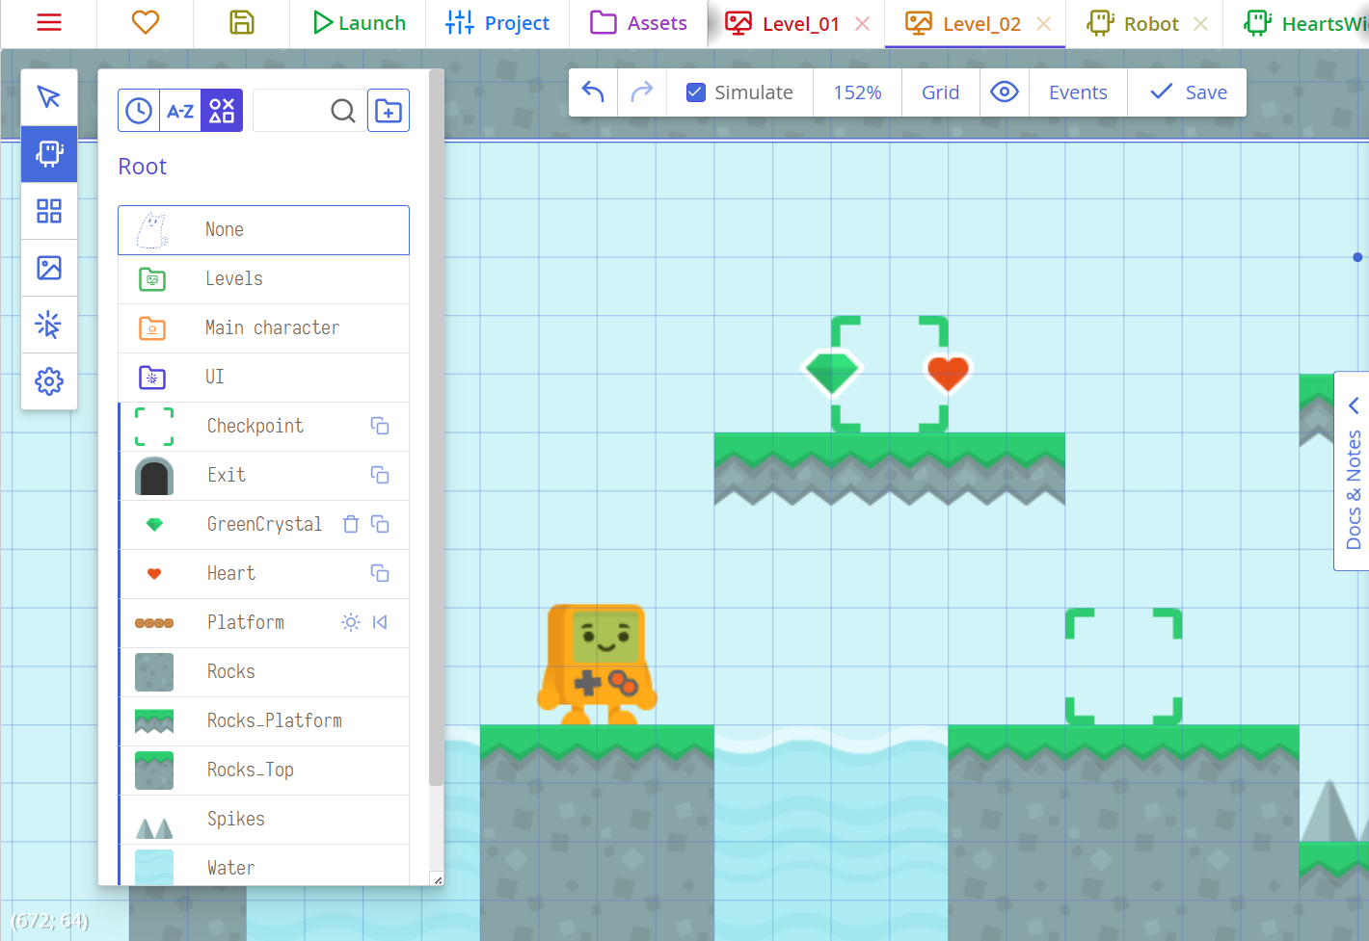Toggle visibility with the eye icon
This screenshot has width=1369, height=941.
pos(1004,92)
